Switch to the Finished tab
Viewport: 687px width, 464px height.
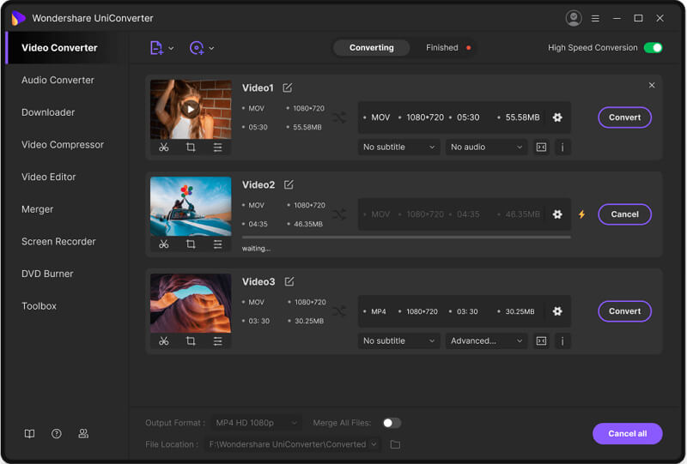(442, 48)
